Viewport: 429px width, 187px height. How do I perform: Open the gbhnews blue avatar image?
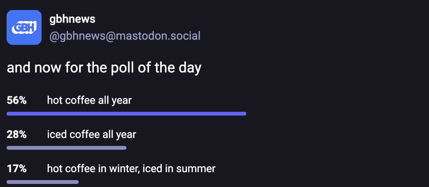click(x=24, y=28)
